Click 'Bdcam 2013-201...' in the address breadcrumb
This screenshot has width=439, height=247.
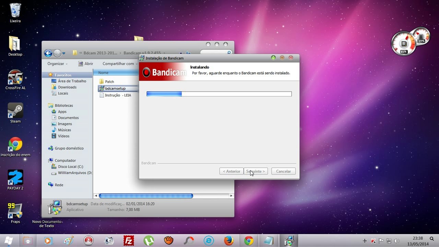(100, 53)
